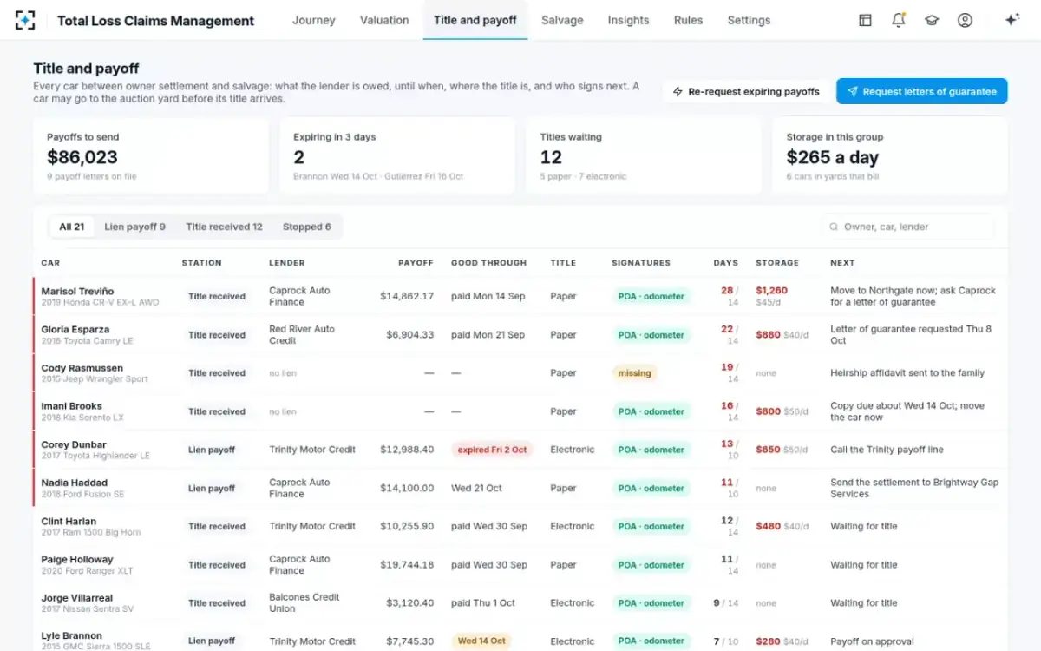The height and width of the screenshot is (651, 1041).
Task: Click 'Heirship affidavit sent to the family'
Action: click(x=907, y=373)
